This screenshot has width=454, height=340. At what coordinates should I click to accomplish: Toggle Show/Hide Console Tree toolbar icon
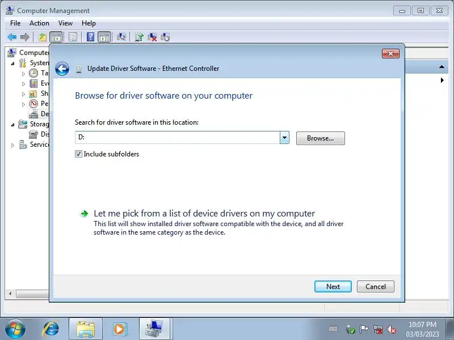coord(56,37)
